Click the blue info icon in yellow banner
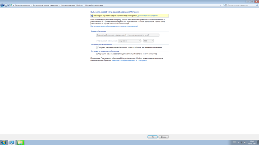Screen dimensions: 259x145 pos(92,16)
